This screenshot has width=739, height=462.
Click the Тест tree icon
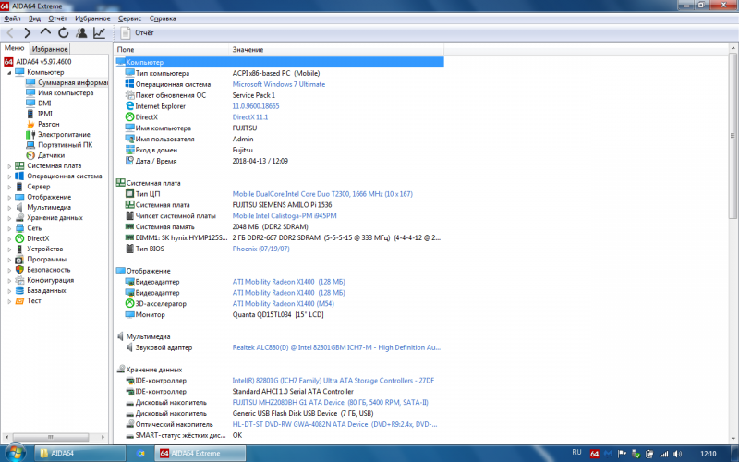coord(19,301)
